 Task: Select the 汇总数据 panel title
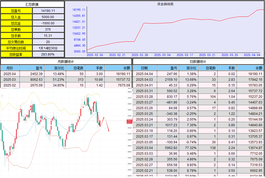[x=32, y=4]
